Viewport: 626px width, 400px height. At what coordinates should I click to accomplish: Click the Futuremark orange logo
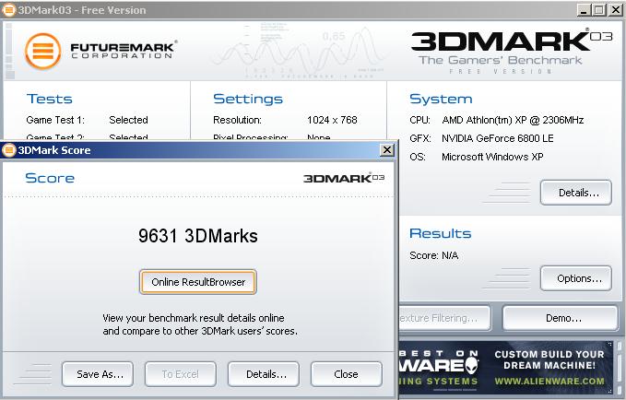(42, 51)
